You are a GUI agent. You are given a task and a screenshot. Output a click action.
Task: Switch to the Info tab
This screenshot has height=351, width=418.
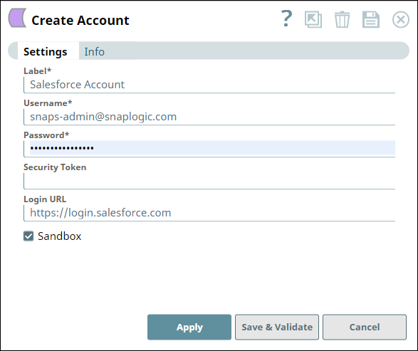[x=95, y=52]
